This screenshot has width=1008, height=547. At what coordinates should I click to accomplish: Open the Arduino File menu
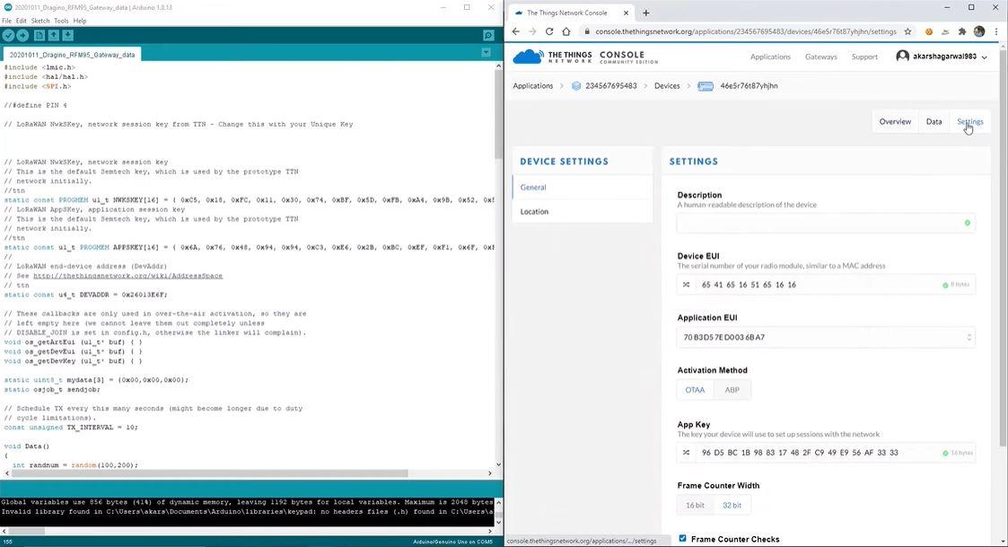coord(6,21)
